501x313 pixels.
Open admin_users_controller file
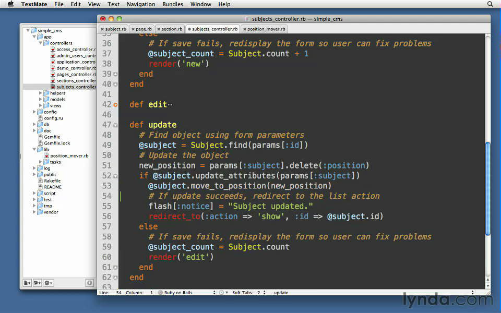click(x=73, y=56)
